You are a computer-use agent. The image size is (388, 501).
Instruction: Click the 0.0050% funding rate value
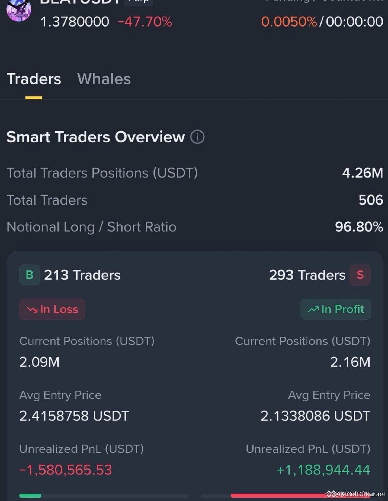(289, 22)
